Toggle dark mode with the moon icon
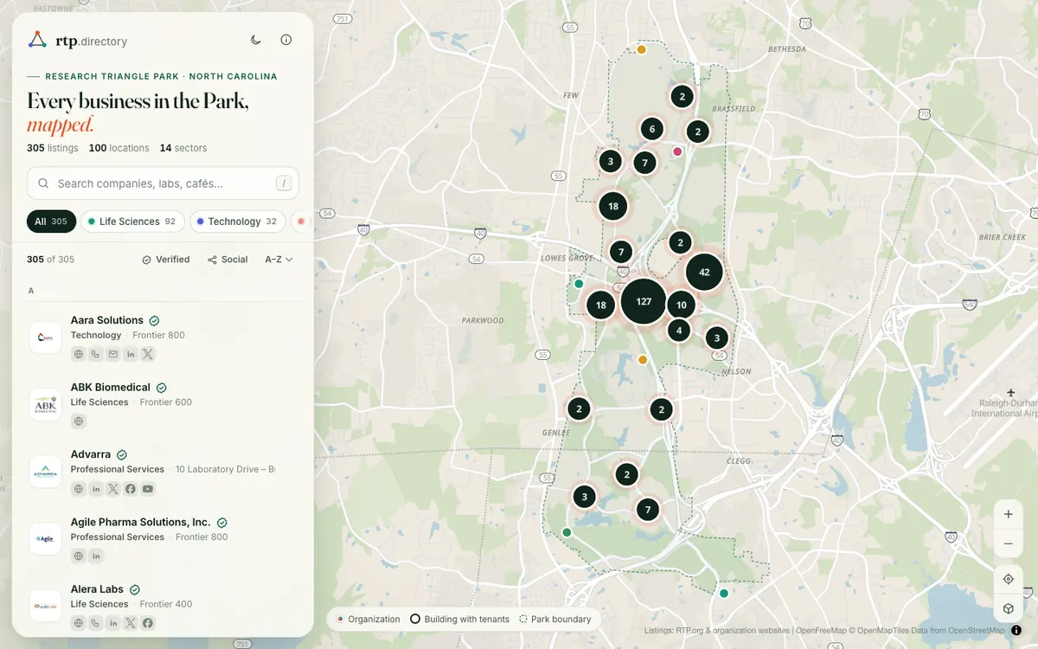Screen dimensions: 1038x649 coord(256,40)
